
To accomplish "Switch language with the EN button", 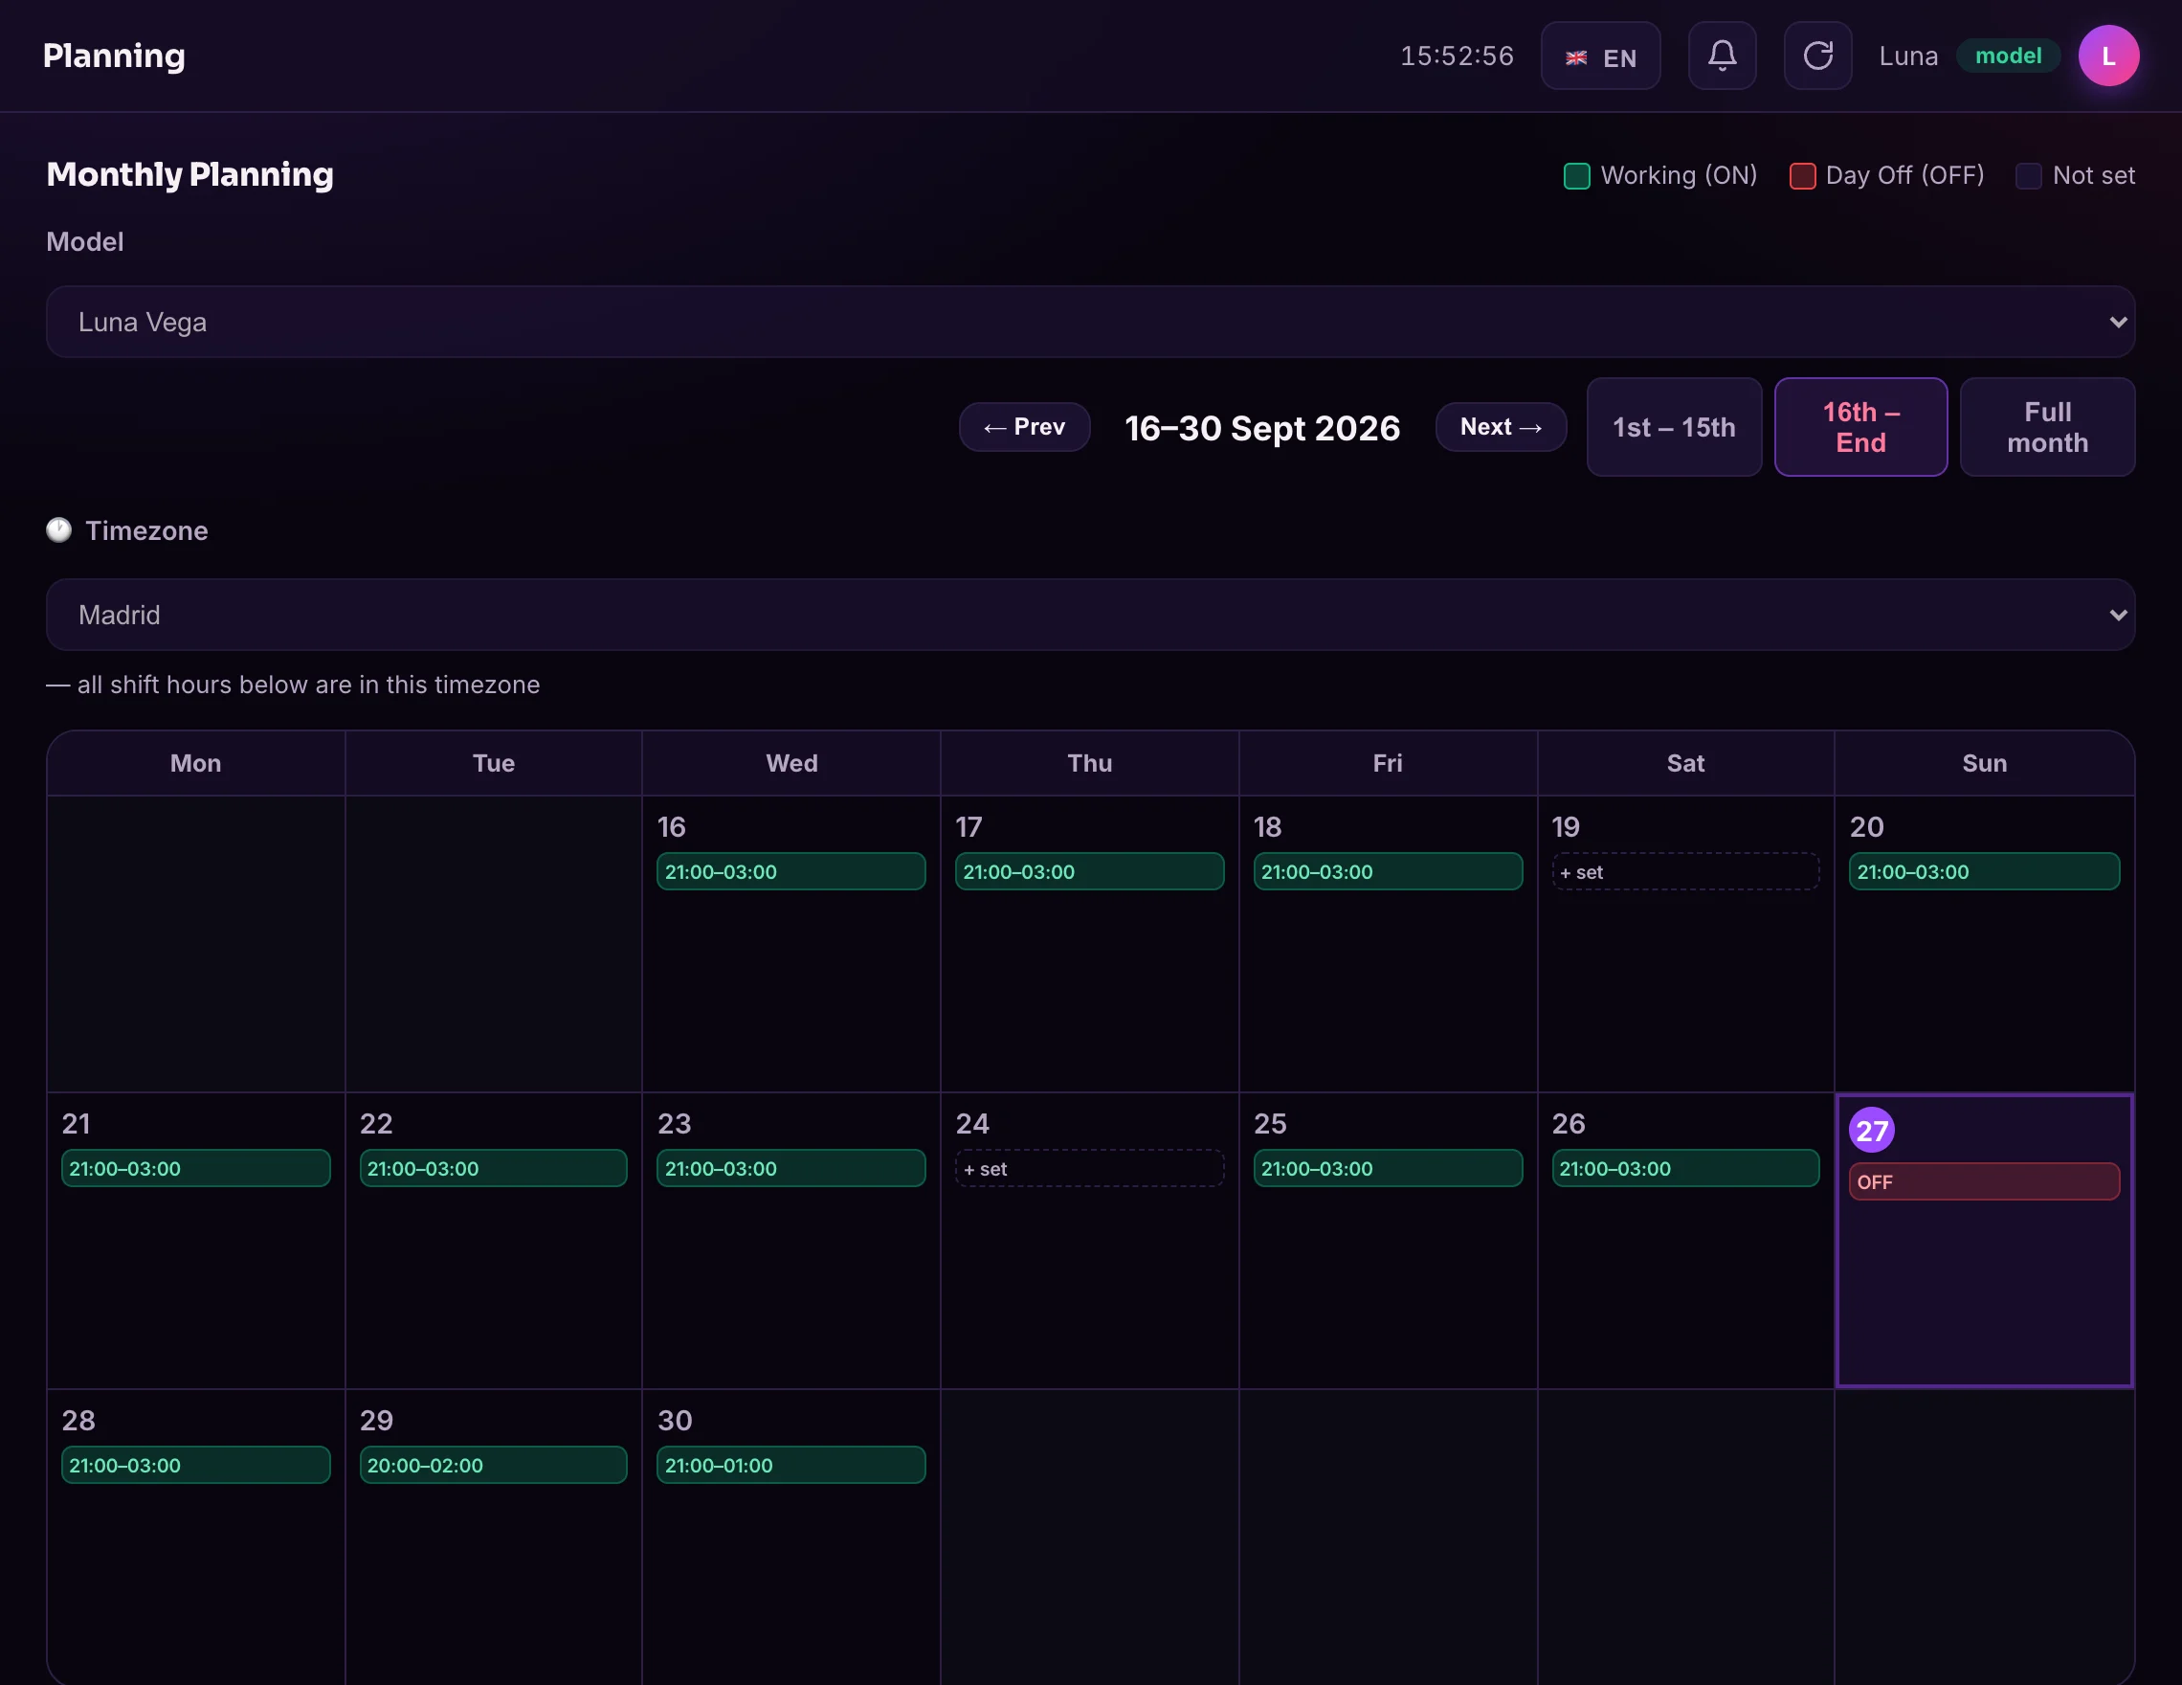I will tap(1600, 56).
